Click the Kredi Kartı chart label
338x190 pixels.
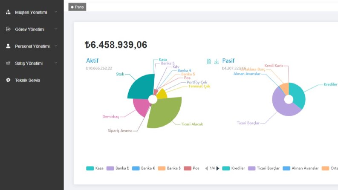[x=274, y=66]
